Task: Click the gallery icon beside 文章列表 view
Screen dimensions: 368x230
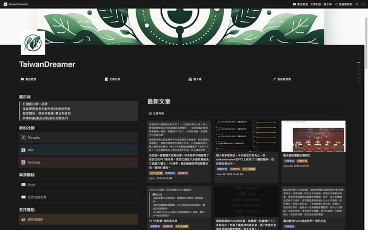Action: 149,114
